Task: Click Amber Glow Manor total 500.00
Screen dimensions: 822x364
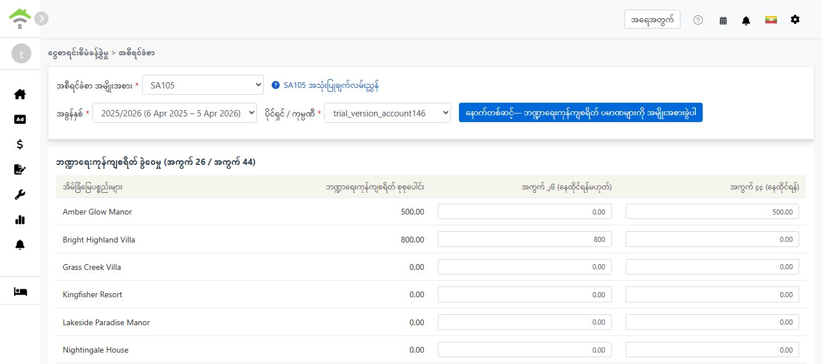Action: point(412,212)
